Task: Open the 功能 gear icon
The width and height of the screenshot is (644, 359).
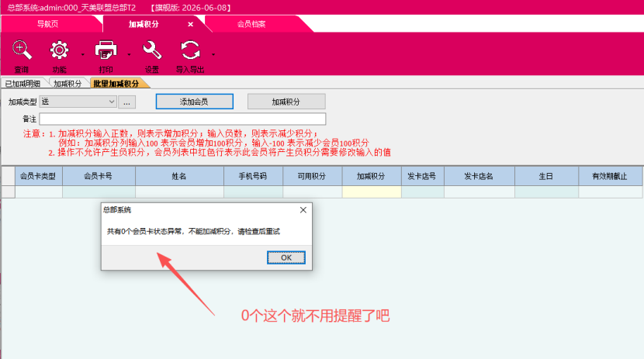Action: [59, 50]
